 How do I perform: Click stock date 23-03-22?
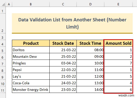tap(63, 90)
